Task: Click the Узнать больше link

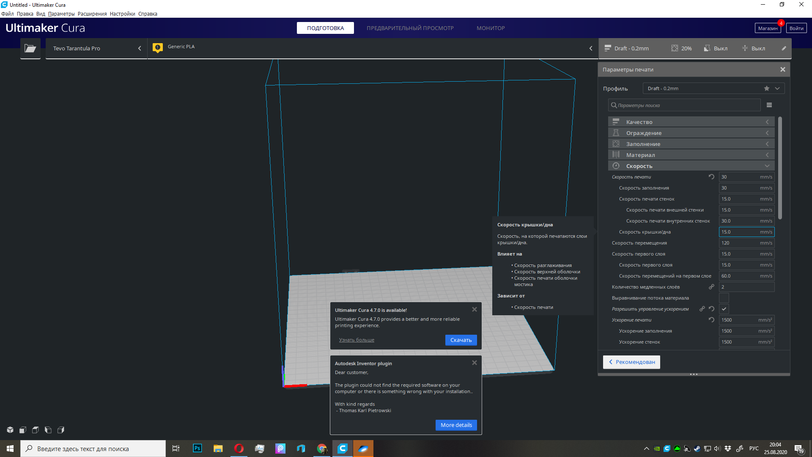Action: (x=357, y=340)
